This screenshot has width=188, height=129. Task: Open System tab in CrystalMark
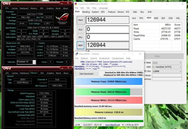coord(95,12)
